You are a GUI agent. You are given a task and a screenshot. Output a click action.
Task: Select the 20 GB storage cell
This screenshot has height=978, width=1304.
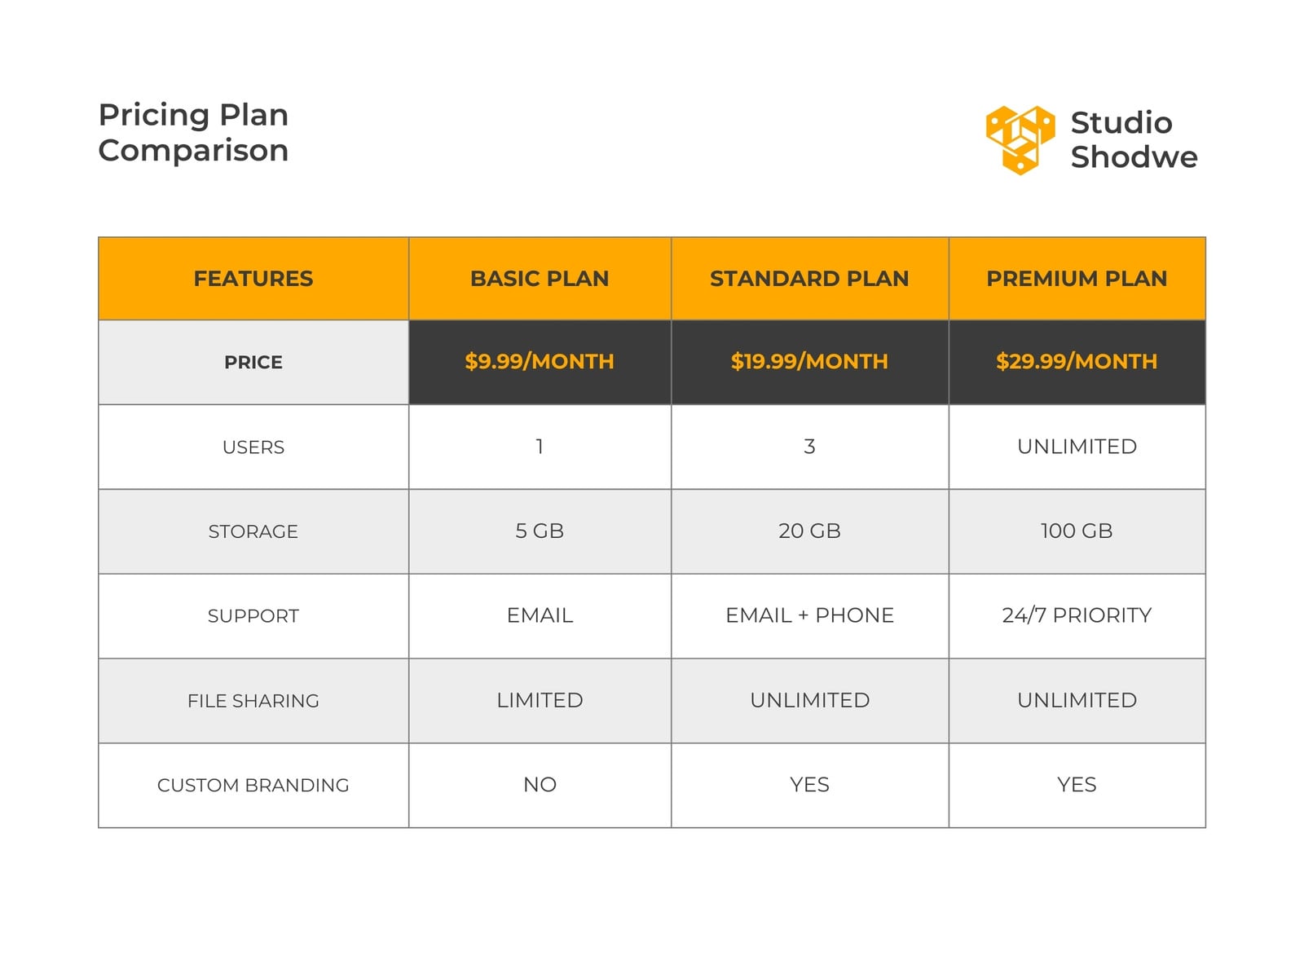pos(809,531)
